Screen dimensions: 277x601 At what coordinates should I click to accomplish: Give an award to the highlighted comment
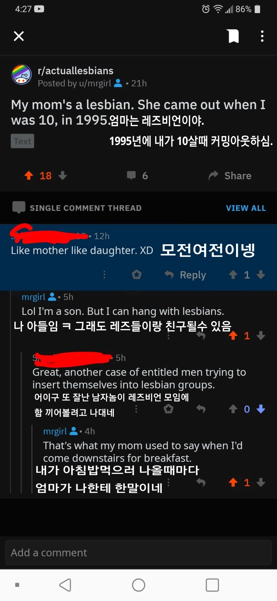pyautogui.click(x=137, y=275)
